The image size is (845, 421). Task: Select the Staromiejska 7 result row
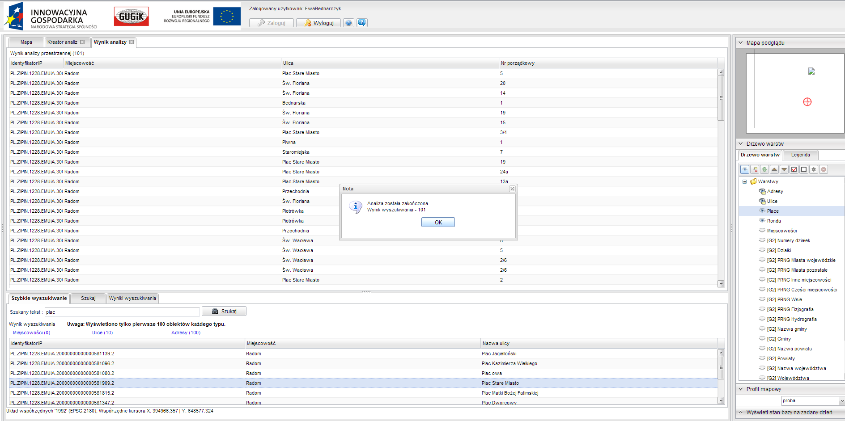coord(363,152)
